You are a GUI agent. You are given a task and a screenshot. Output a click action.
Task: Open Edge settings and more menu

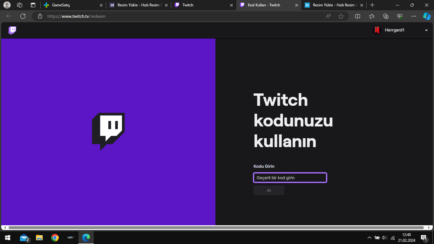pyautogui.click(x=413, y=16)
